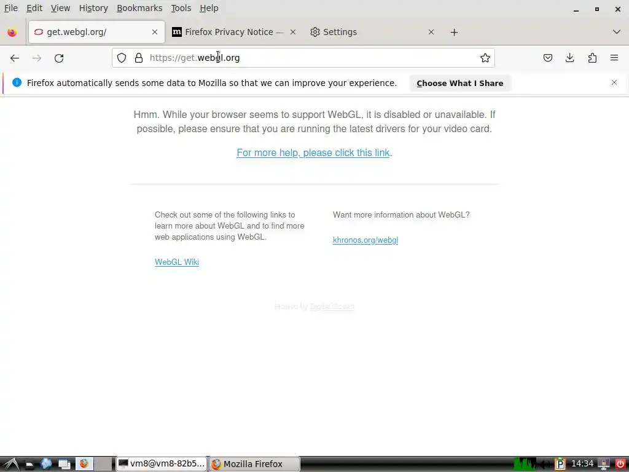This screenshot has width=629, height=472.
Task: Launch the file manager from taskbar
Action: (x=29, y=464)
